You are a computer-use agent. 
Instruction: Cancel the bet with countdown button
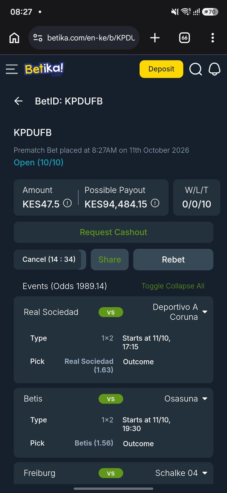click(49, 260)
